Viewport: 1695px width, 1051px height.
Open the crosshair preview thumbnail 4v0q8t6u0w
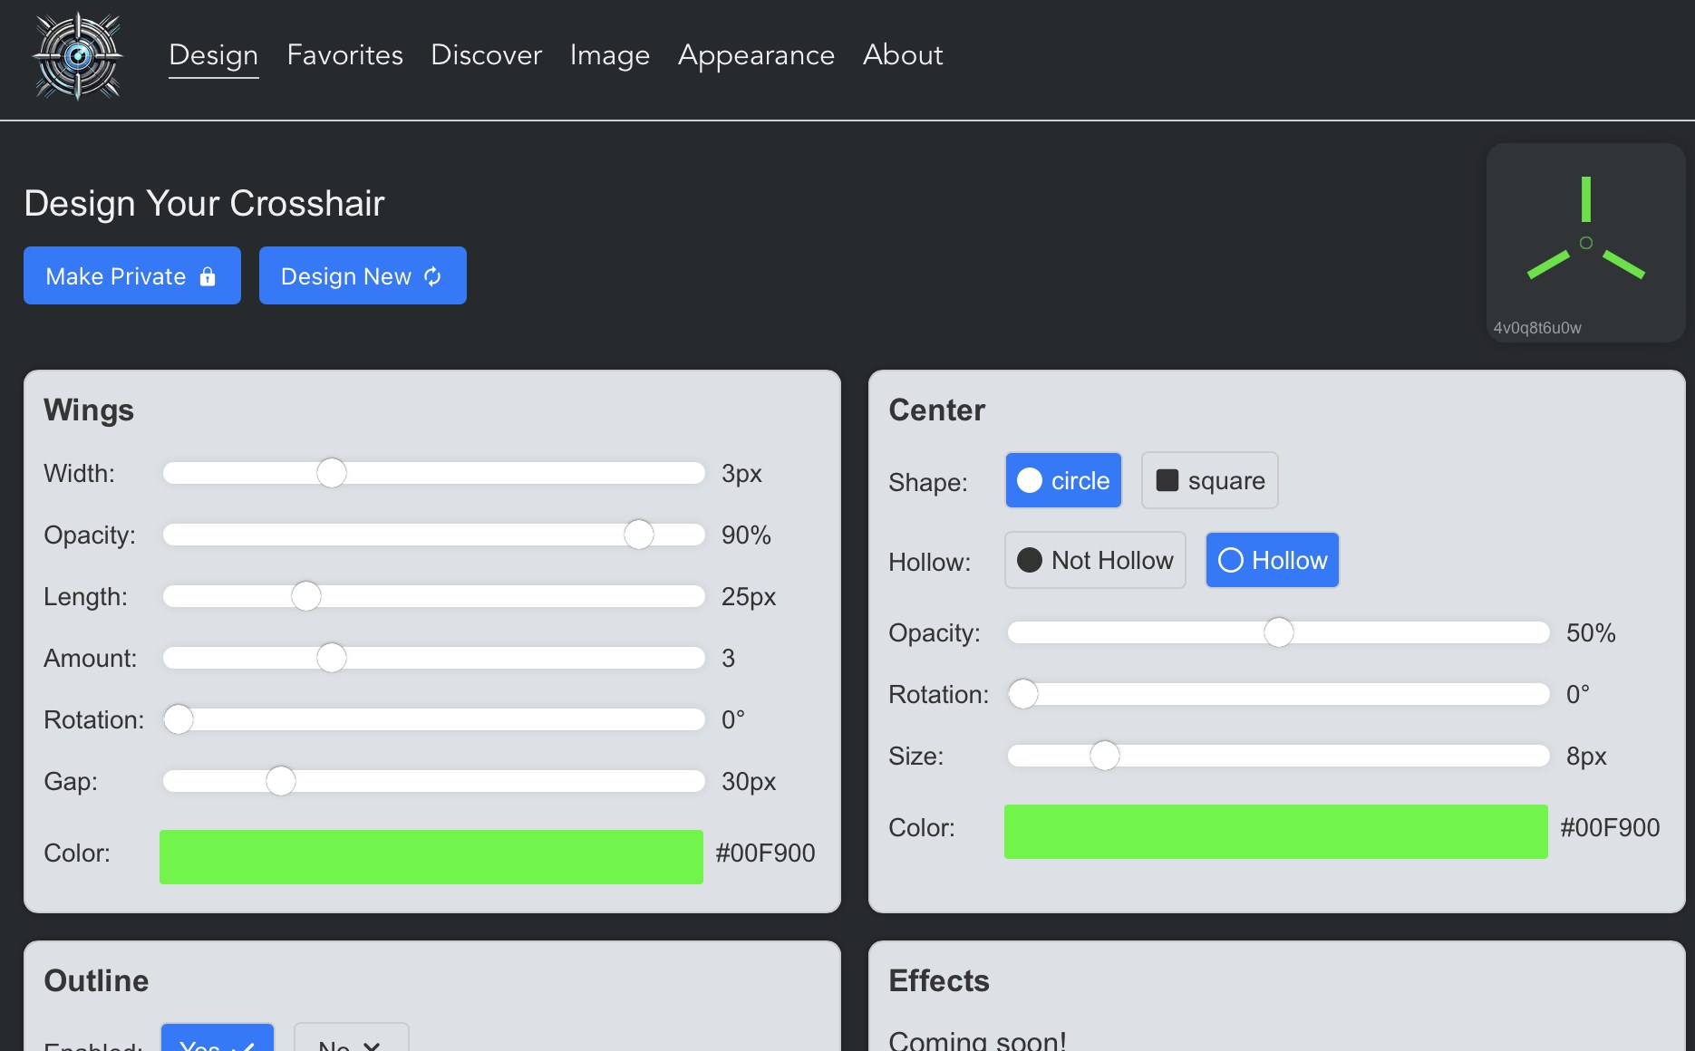coord(1585,242)
